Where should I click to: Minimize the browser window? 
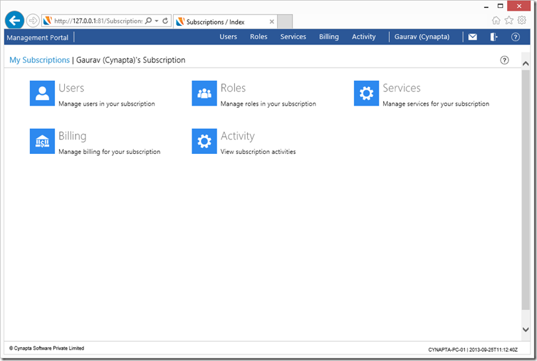click(487, 6)
